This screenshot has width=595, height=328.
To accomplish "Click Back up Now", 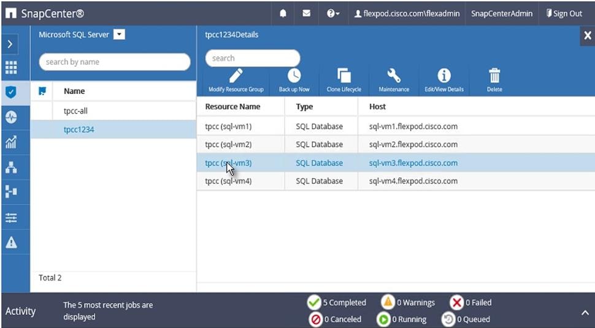I will [x=294, y=80].
